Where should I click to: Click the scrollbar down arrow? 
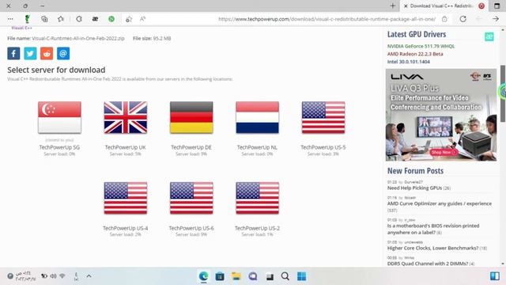(x=503, y=264)
